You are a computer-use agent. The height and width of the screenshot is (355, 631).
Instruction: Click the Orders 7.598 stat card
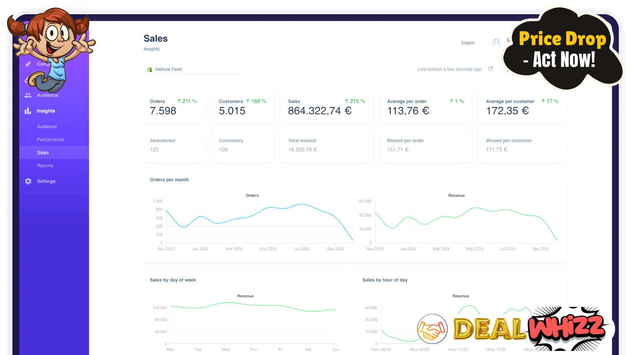[x=173, y=106]
